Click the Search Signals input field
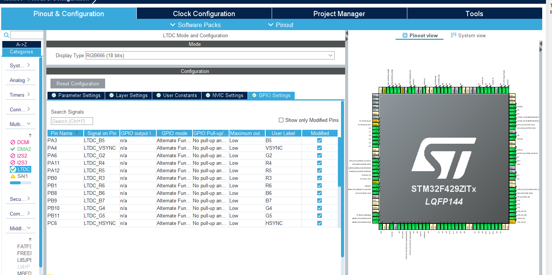This screenshot has width=552, height=275. click(x=72, y=121)
